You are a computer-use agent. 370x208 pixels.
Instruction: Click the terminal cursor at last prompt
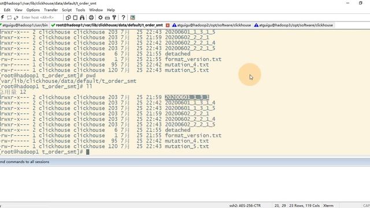pyautogui.click(x=87, y=152)
